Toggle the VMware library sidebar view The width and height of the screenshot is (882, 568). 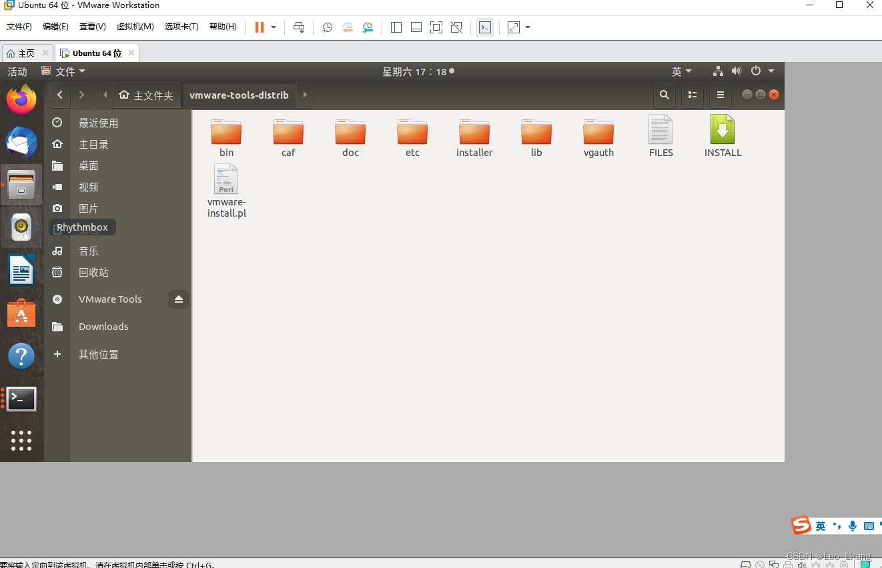tap(396, 27)
